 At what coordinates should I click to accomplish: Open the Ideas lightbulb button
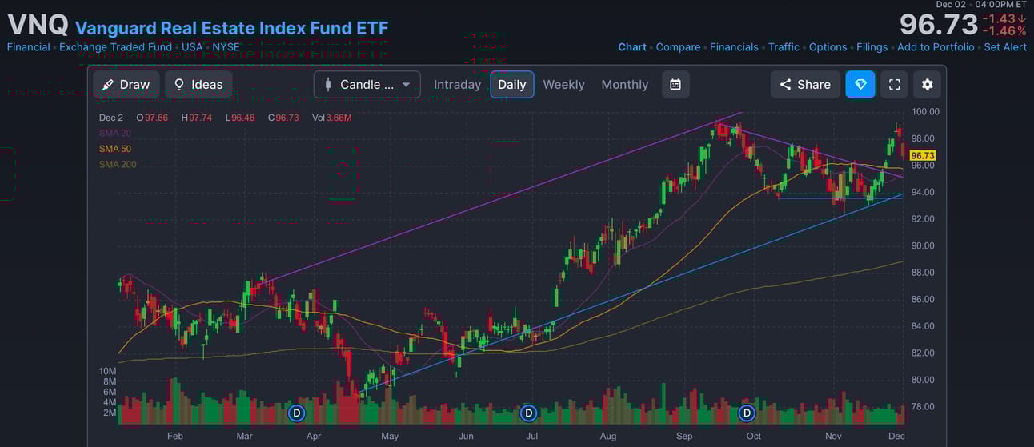[x=199, y=85]
